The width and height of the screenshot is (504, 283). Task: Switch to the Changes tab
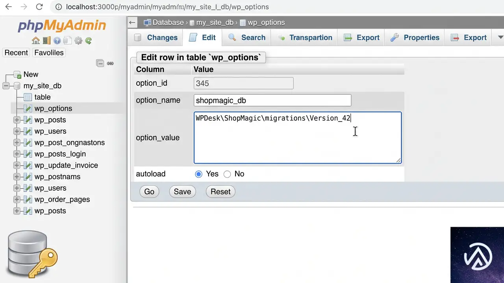point(156,37)
